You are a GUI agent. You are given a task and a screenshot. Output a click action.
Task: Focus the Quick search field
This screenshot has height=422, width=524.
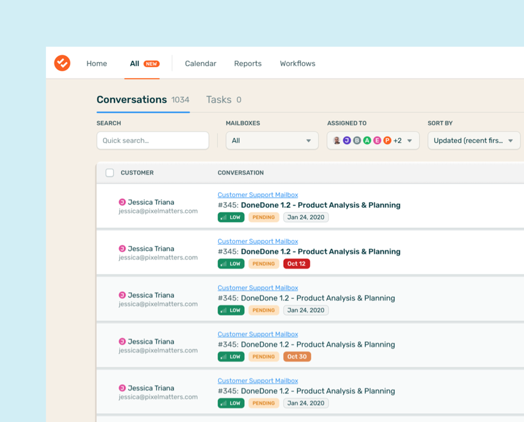153,140
